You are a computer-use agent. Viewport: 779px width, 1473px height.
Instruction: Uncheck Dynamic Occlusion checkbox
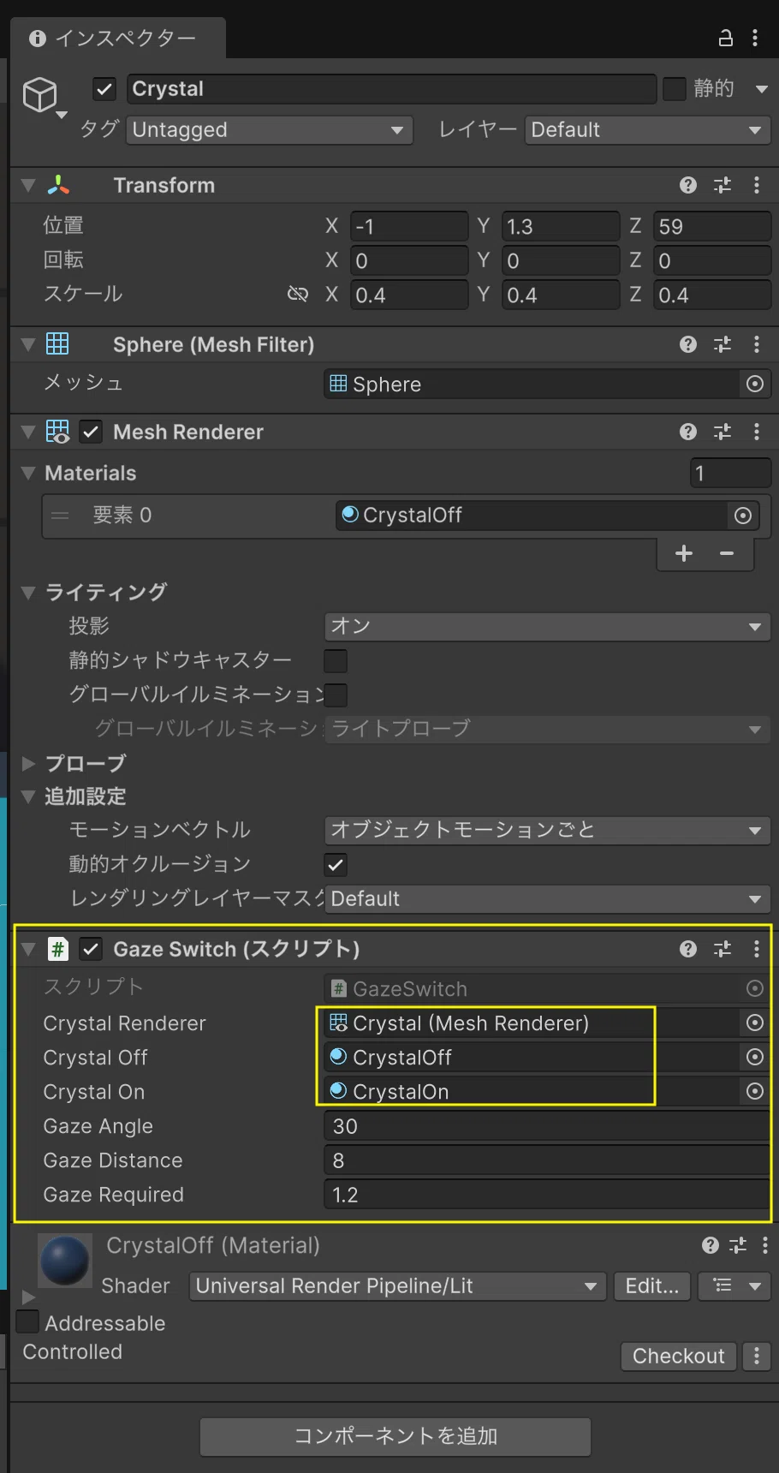pyautogui.click(x=336, y=864)
